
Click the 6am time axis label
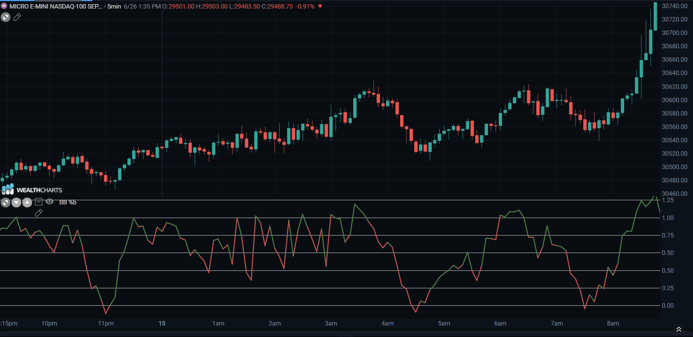click(x=500, y=323)
